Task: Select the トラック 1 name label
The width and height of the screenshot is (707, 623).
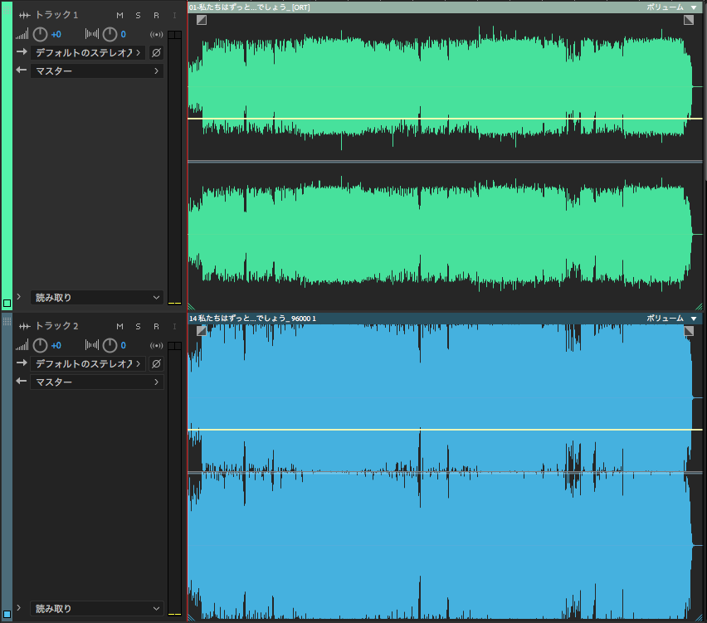Action: [x=56, y=15]
